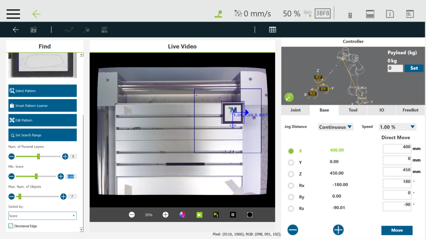This screenshot has width=426, height=239.
Task: Pause the live video
Action: 233,215
